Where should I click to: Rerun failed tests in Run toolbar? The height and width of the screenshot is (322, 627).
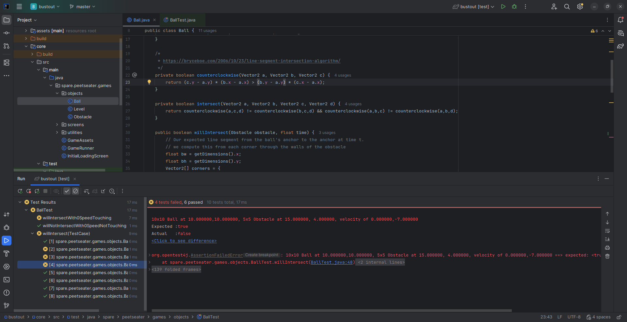[x=29, y=191]
